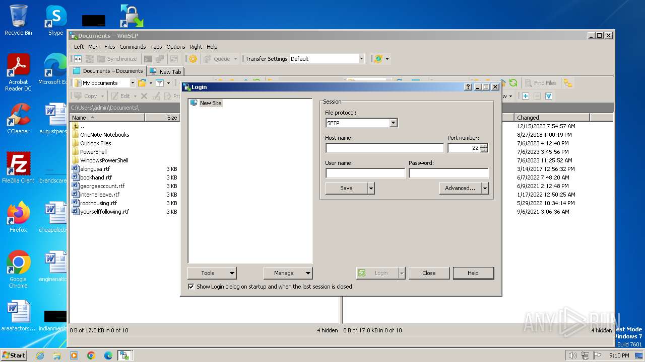Click the Invert Selection icon in remote toolbar
Screen dimensions: 645x362
(x=549, y=96)
